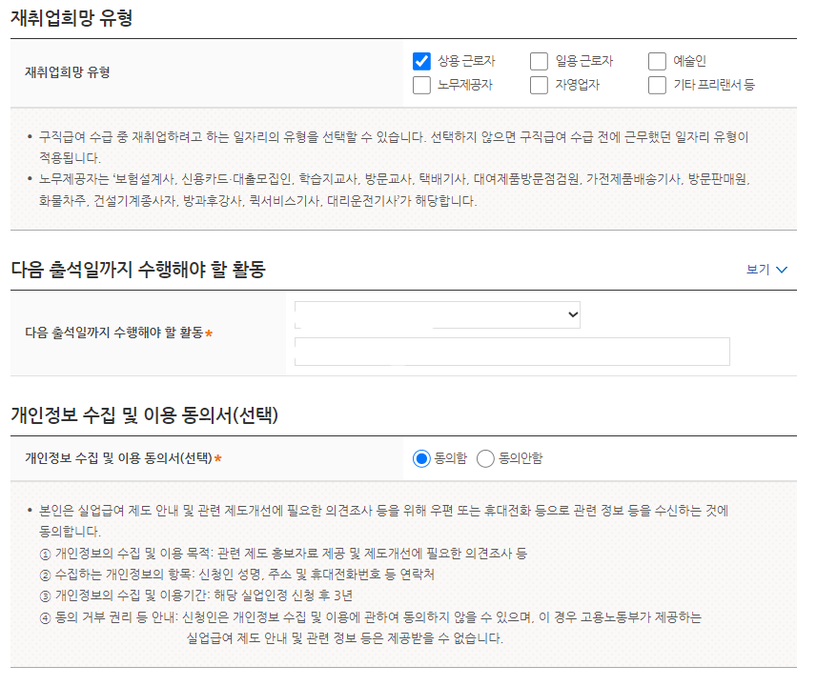Collapse the section using the chevron arrow
Screen dimensions: 817x686
pyautogui.click(x=782, y=270)
